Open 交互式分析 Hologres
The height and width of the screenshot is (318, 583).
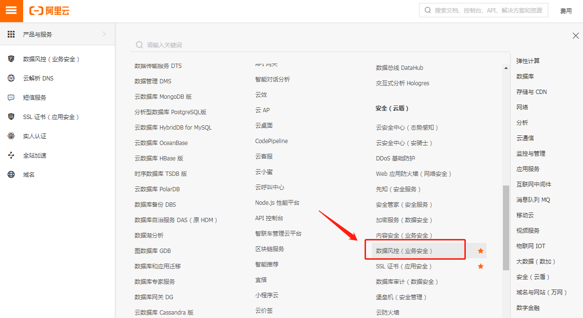click(403, 83)
